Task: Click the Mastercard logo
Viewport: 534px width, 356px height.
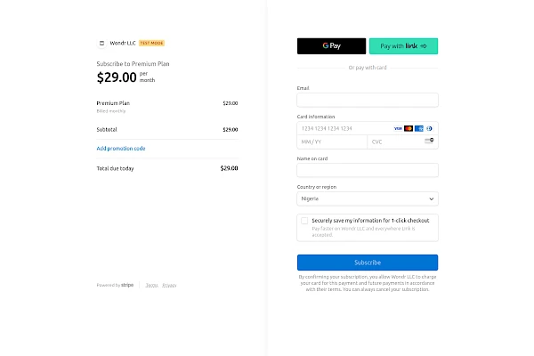Action: coord(408,128)
